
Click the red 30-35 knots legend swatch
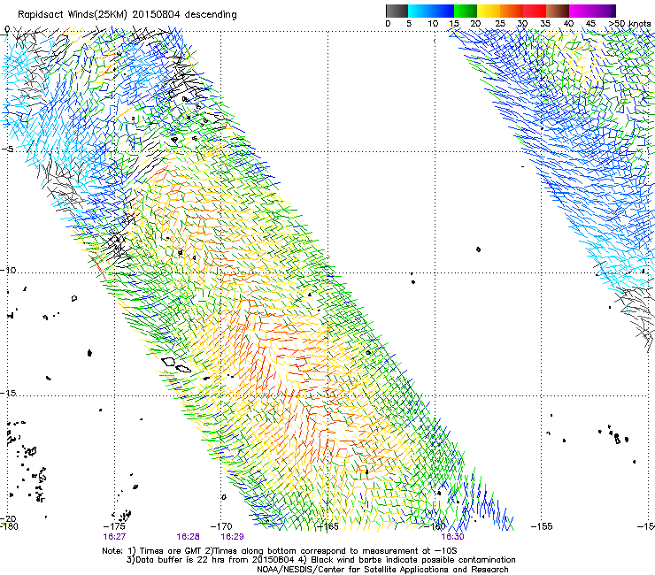535,11
